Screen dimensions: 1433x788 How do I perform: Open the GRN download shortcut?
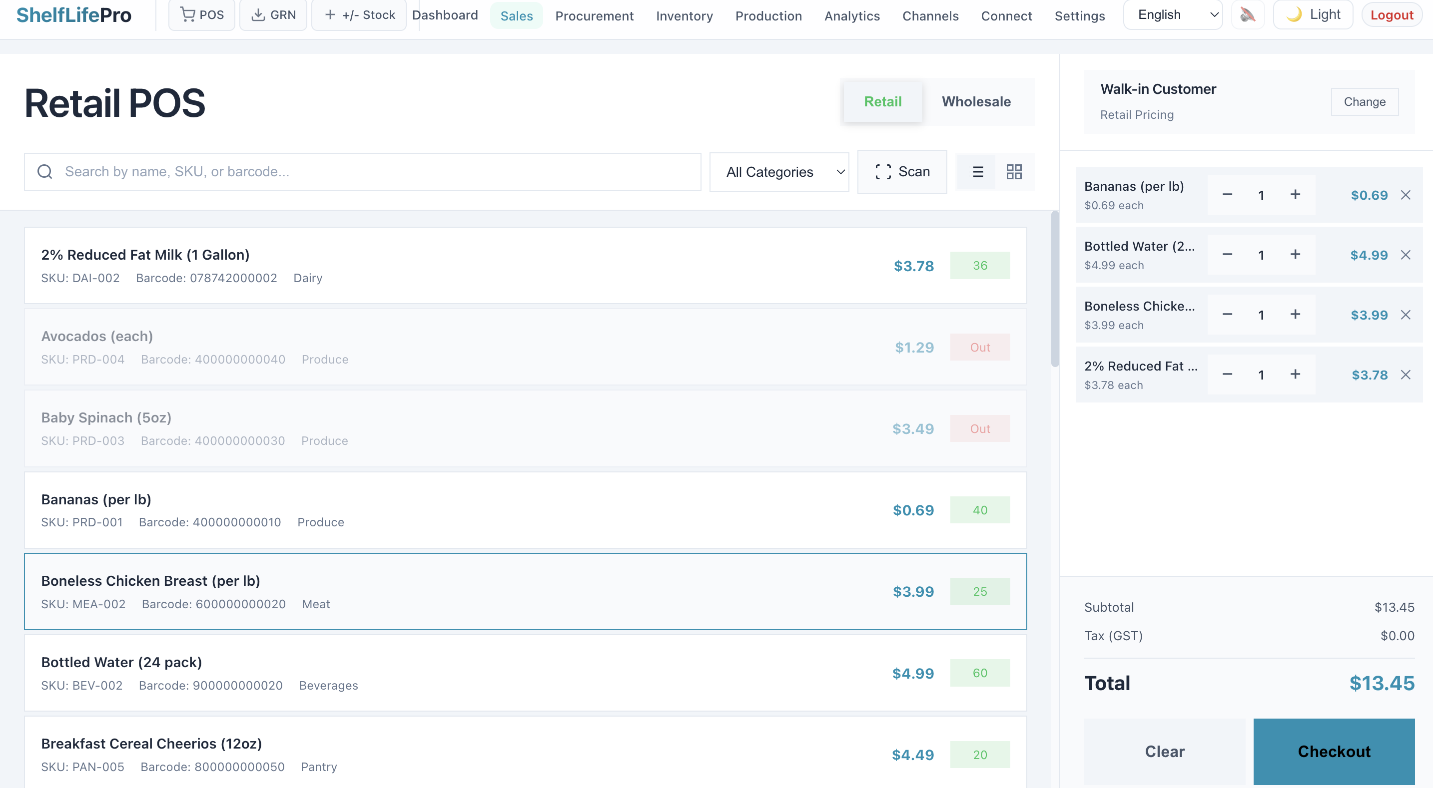pyautogui.click(x=273, y=15)
